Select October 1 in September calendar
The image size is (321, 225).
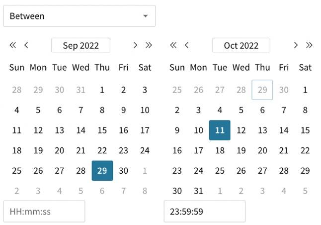(145, 171)
